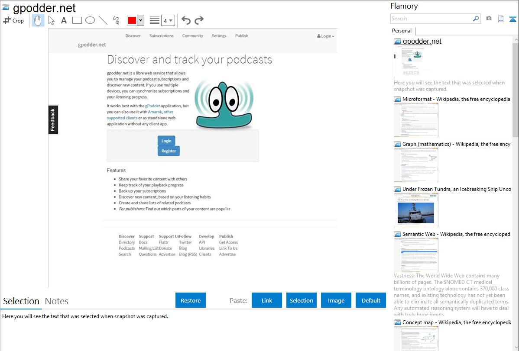Viewport: 519px width, 351px height.
Task: Click the camera snapshot icon
Action: tap(489, 19)
